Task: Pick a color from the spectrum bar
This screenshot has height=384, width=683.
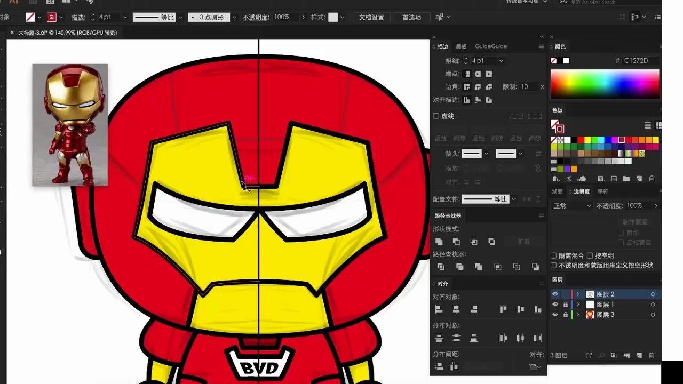Action: 605,84
